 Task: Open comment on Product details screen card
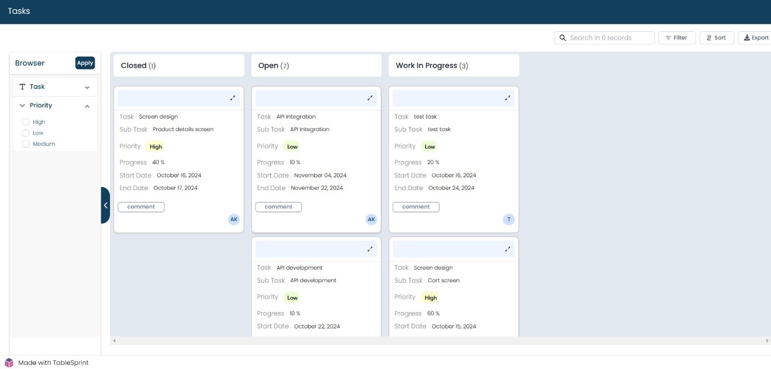pyautogui.click(x=141, y=207)
